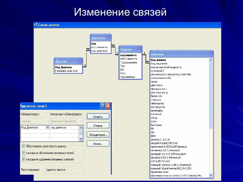This screenshot has height=182, width=243.
Task: Click the Создать button
Action: point(98,117)
